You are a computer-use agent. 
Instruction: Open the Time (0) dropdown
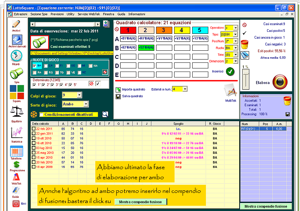236,55
